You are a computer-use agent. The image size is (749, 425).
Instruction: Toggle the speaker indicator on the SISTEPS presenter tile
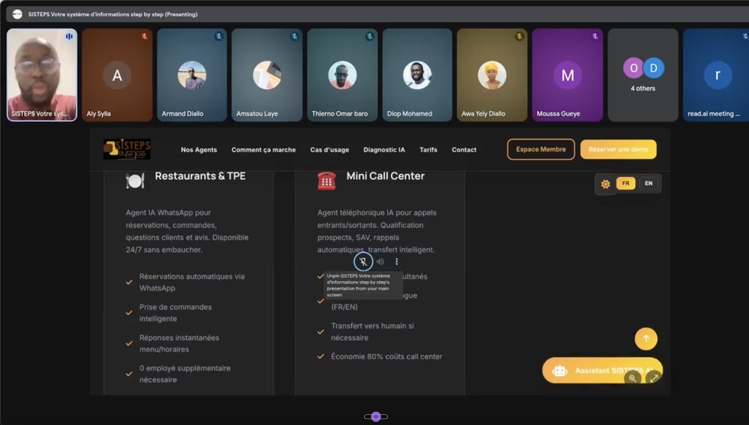tap(69, 35)
